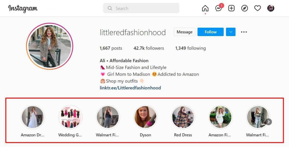Image resolution: width=289 pixels, height=147 pixels.
Task: View the 1,349 following list
Action: point(190,48)
